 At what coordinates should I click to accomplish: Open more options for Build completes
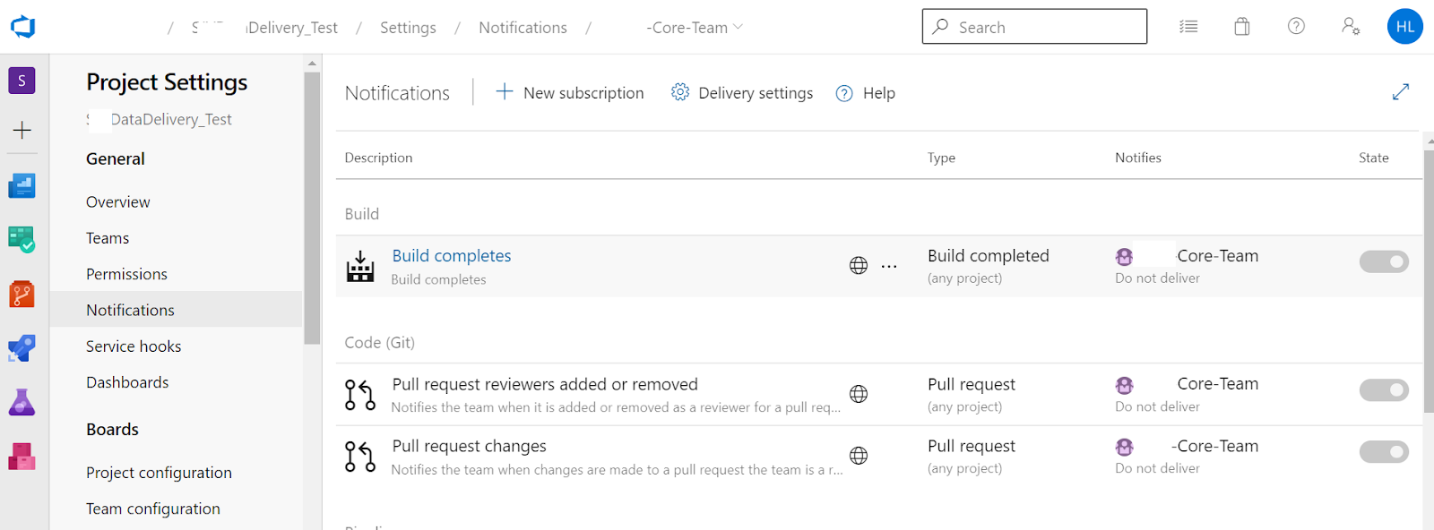click(x=888, y=266)
